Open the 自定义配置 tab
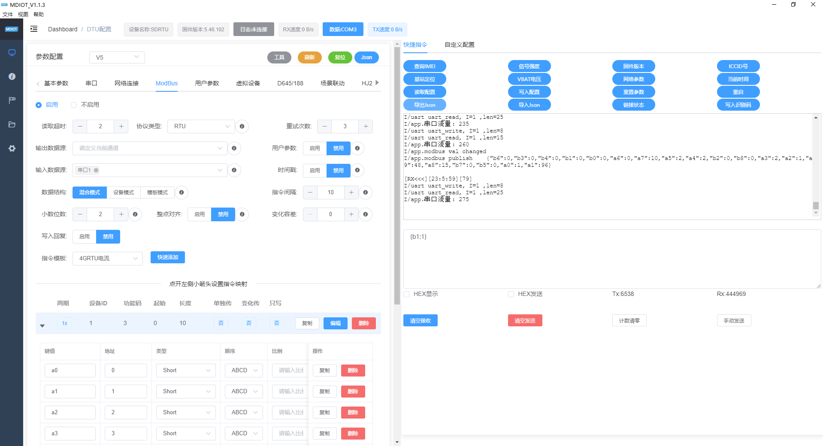Image resolution: width=823 pixels, height=446 pixels. click(460, 45)
